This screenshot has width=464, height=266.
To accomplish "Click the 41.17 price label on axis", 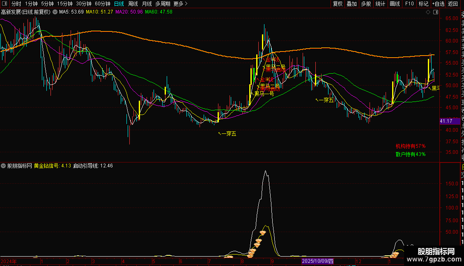I will (x=446, y=121).
